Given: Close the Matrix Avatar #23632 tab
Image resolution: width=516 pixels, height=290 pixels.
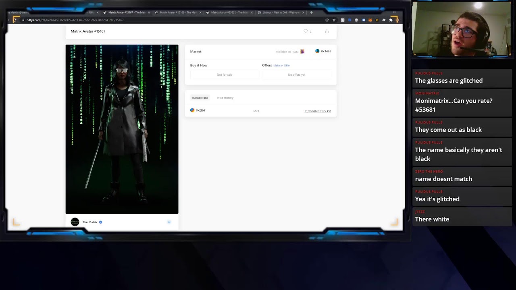Looking at the screenshot, I should [252, 12].
